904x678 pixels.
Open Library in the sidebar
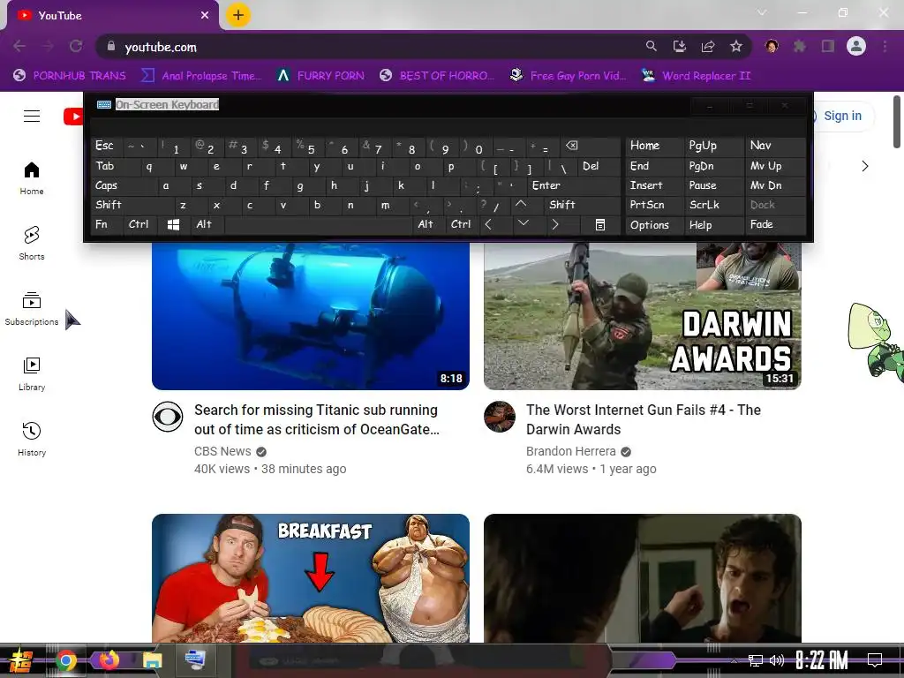tap(32, 373)
